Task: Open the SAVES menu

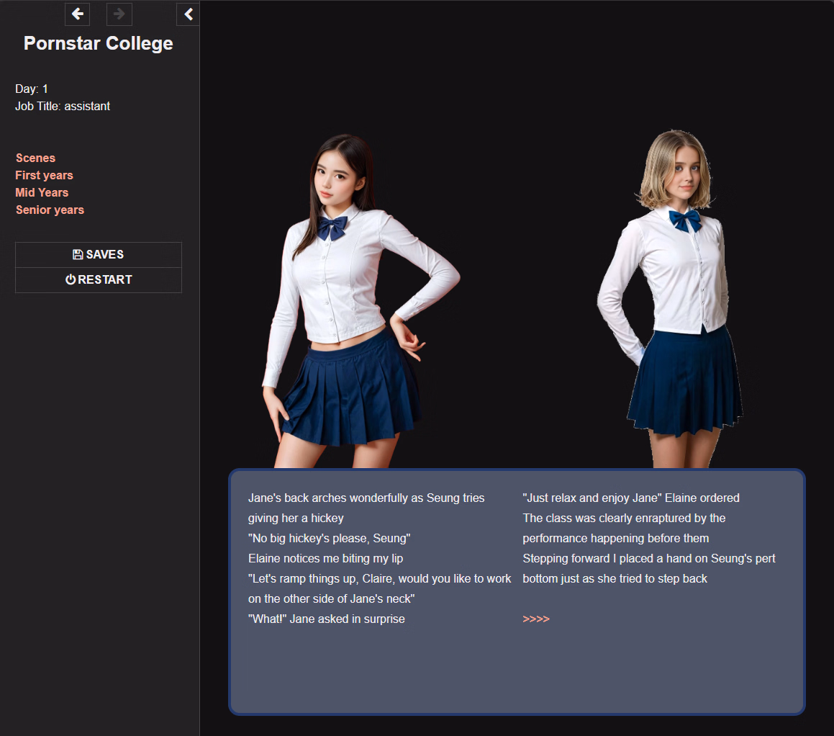Action: (99, 255)
